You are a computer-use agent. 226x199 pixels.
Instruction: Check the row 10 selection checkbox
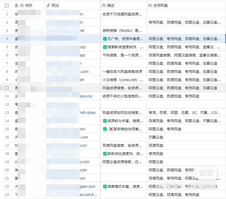pyautogui.click(x=7, y=88)
